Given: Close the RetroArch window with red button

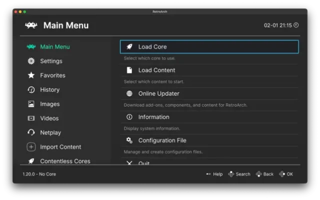Looking at the screenshot, I should (x=16, y=12).
